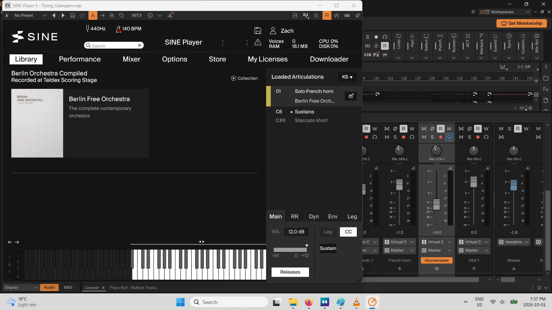The height and width of the screenshot is (310, 552).
Task: Click the undo/revert preset icon
Action: 121,16
